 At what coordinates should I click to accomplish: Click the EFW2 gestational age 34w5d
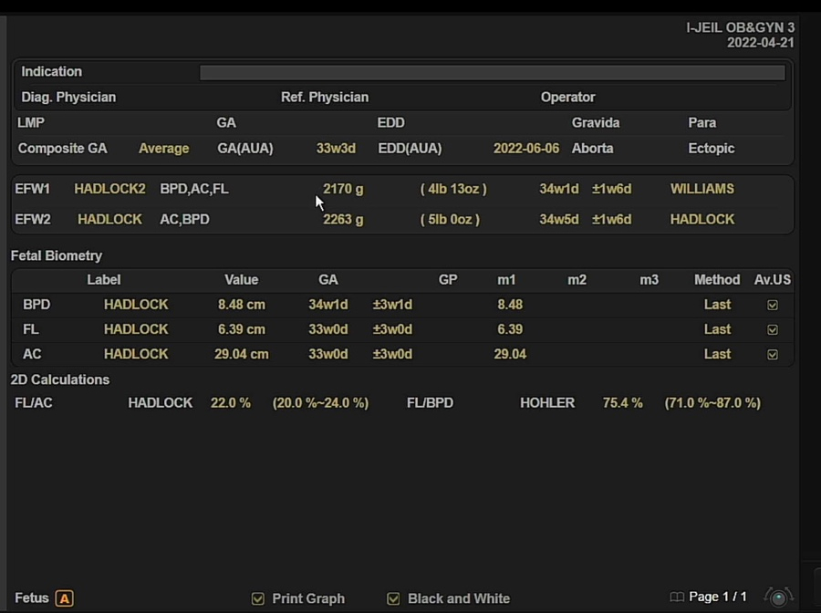[x=559, y=219]
